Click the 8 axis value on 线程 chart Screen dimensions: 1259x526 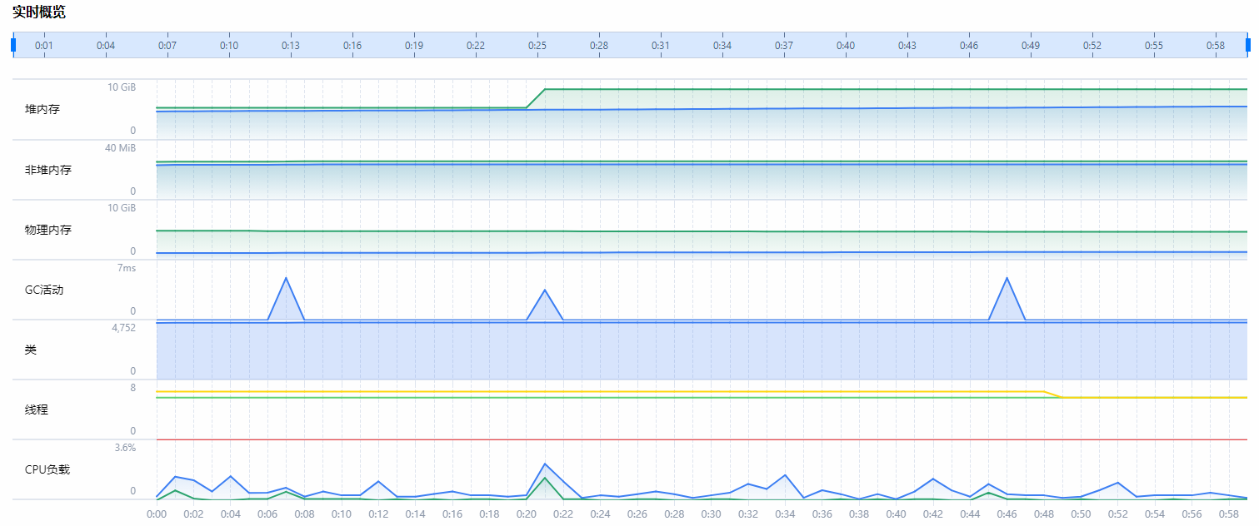pyautogui.click(x=133, y=388)
